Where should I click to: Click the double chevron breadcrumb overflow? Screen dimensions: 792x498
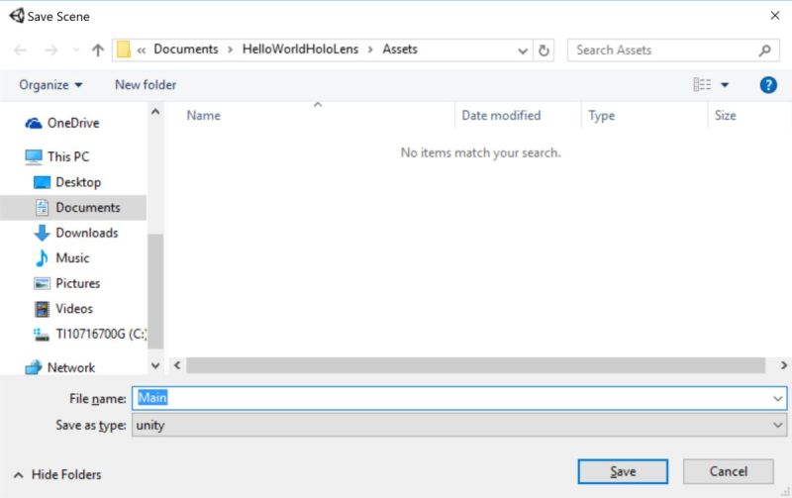(142, 50)
